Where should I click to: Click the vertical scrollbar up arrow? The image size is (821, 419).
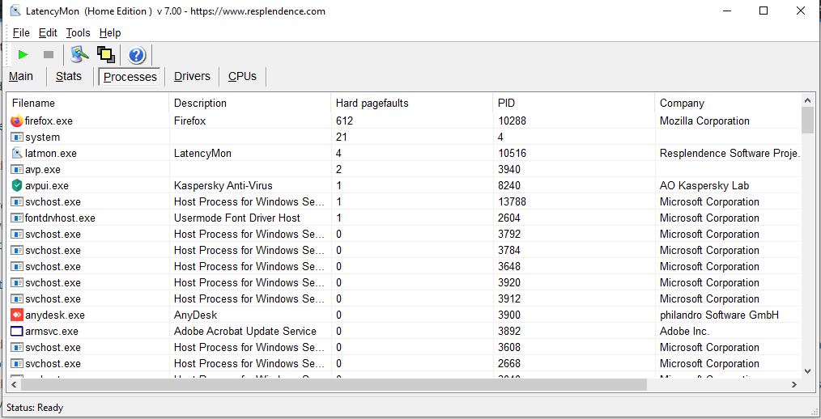[807, 100]
